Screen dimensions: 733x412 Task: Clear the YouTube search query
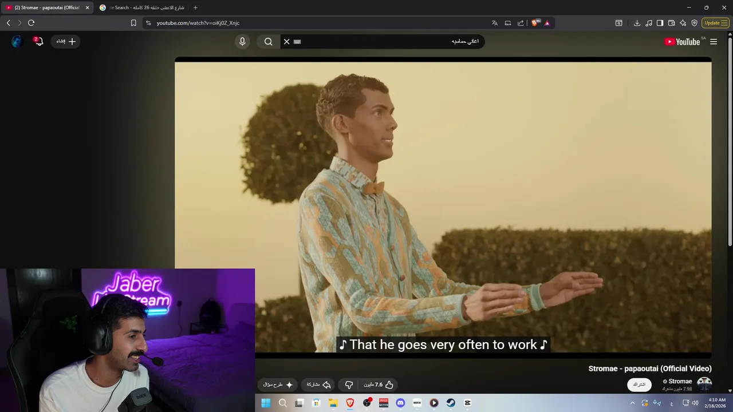(287, 42)
